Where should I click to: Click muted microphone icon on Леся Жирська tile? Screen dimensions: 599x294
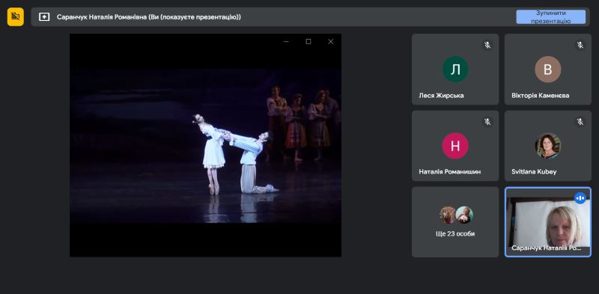coord(487,45)
